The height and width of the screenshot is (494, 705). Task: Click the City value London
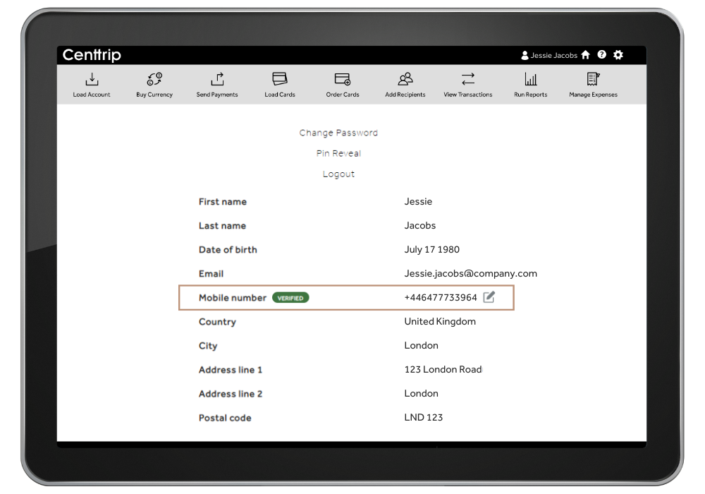coord(422,346)
